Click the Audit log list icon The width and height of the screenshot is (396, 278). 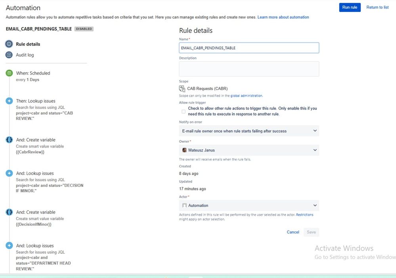(9, 55)
